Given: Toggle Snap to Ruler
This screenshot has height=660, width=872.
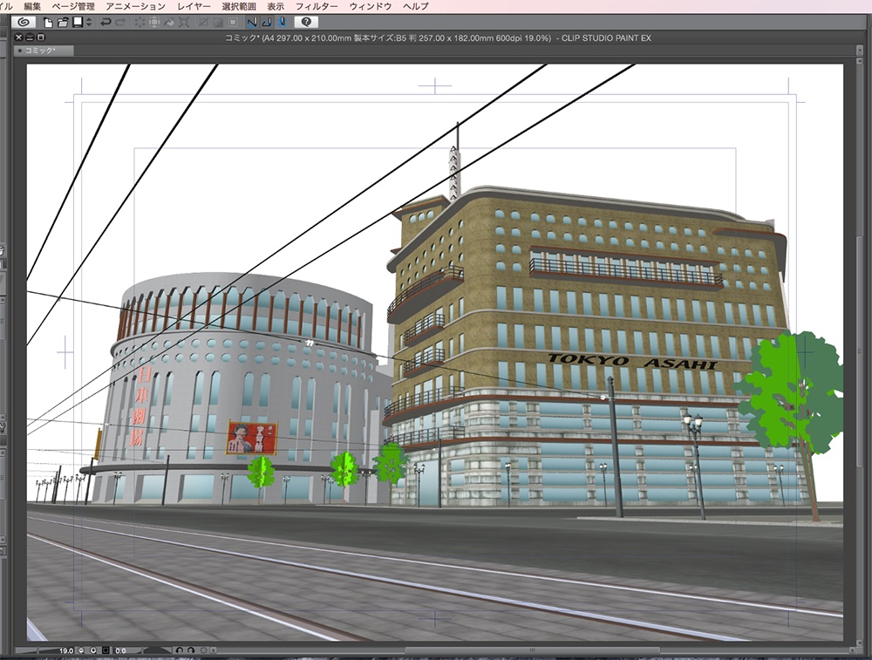Looking at the screenshot, I should pyautogui.click(x=253, y=23).
